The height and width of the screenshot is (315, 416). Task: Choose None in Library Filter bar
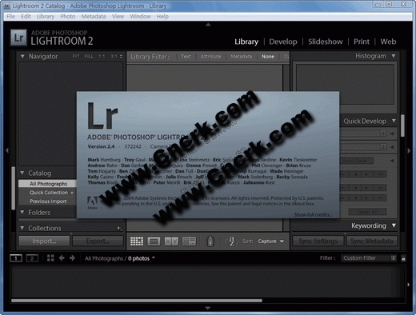(x=268, y=57)
